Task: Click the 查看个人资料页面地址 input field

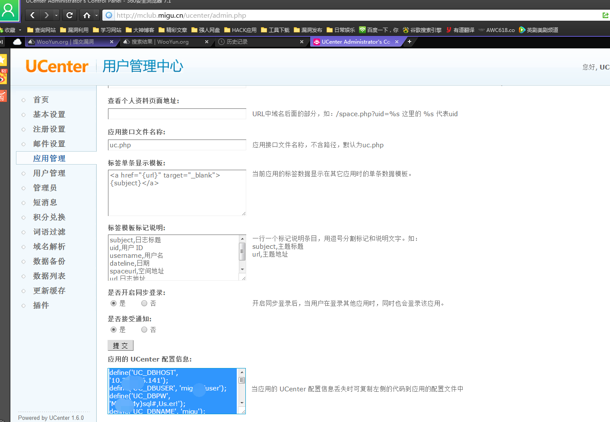Action: tap(177, 114)
